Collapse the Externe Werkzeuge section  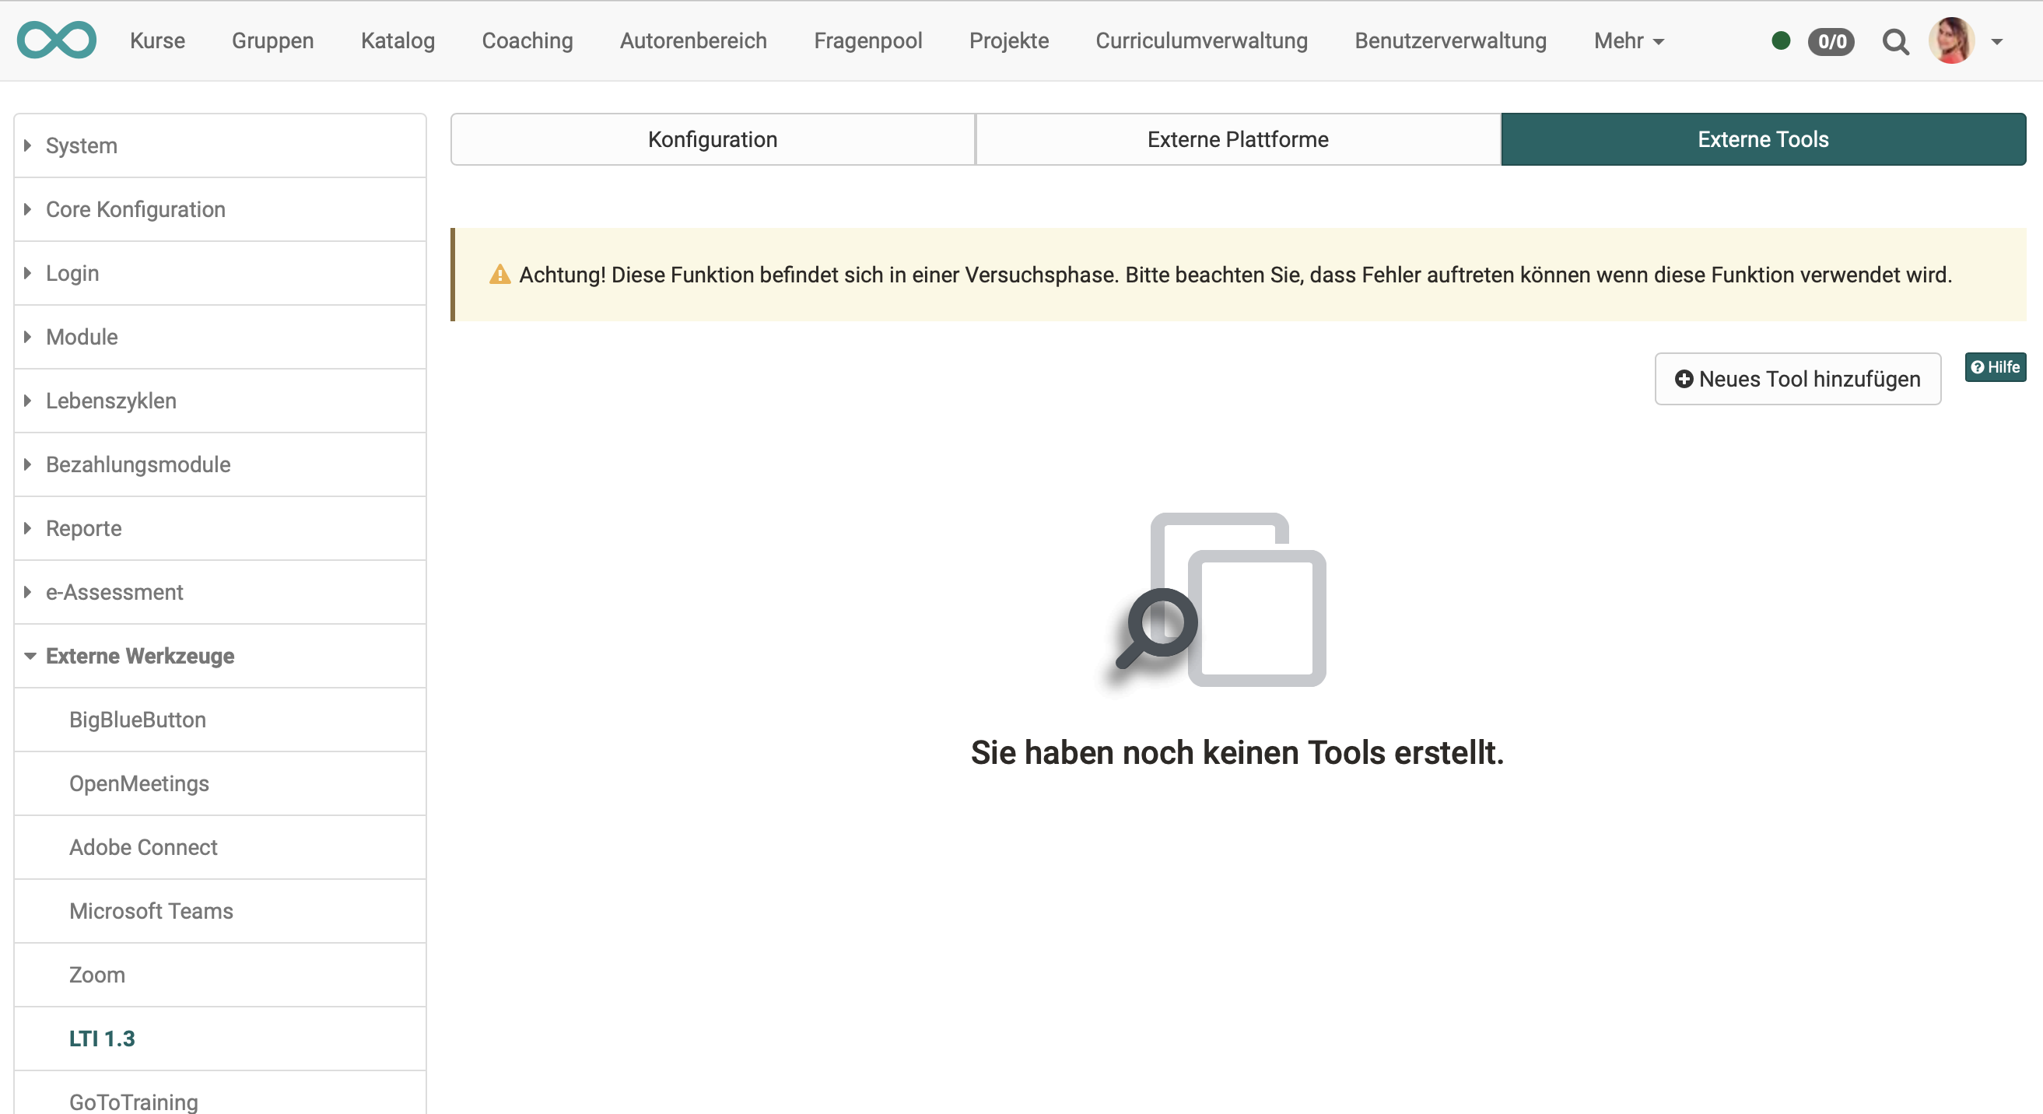(x=139, y=656)
